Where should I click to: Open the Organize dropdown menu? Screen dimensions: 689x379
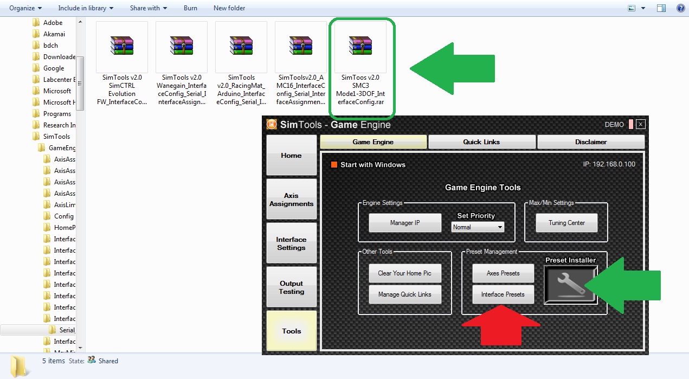(x=25, y=8)
